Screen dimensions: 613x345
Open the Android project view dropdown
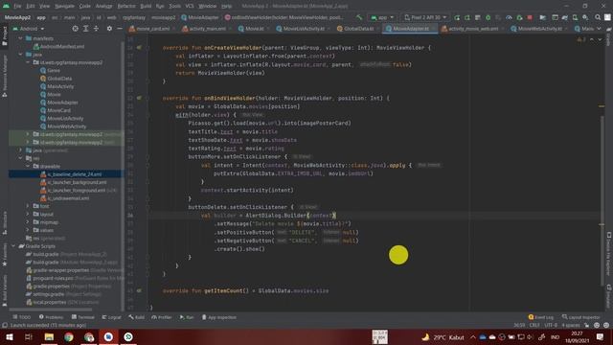pyautogui.click(x=29, y=29)
